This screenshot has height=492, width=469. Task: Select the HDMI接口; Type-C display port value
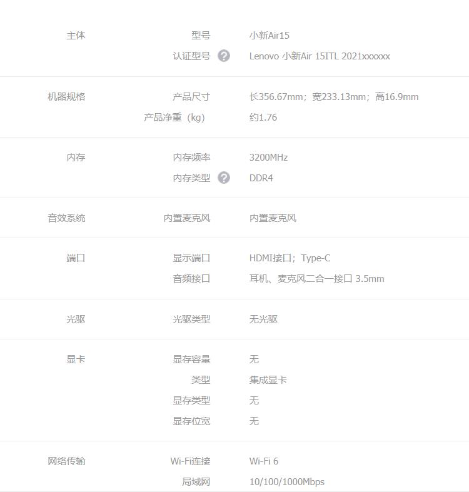coord(290,258)
